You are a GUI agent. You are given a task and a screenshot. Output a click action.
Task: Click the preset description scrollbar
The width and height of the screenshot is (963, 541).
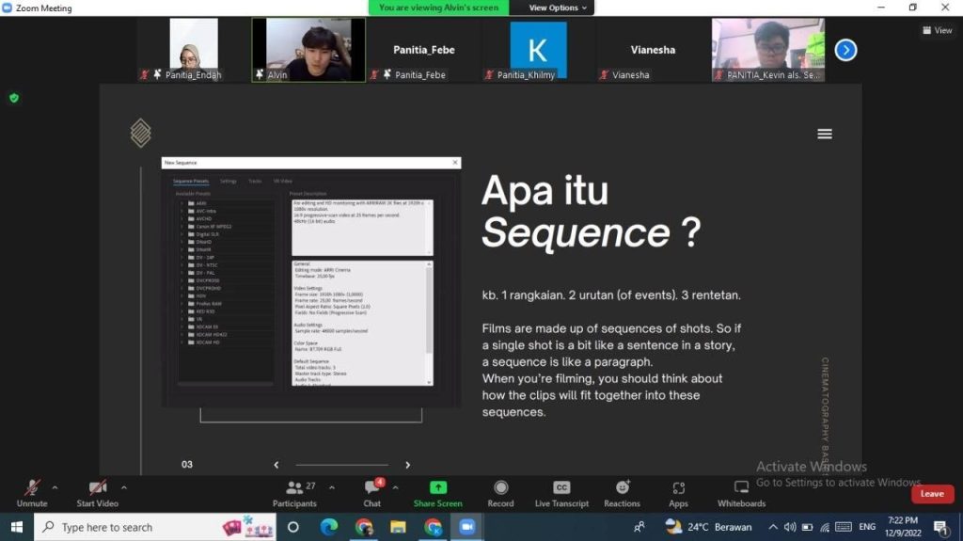[x=429, y=228]
